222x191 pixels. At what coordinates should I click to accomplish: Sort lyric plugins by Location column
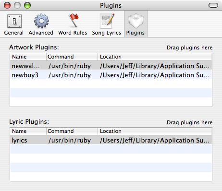pyautogui.click(x=155, y=131)
